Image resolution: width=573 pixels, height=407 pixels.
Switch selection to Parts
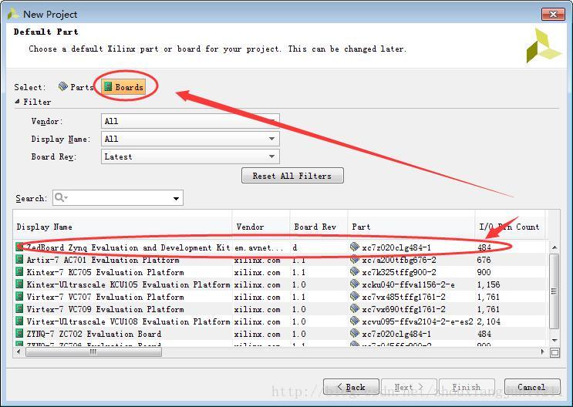tap(76, 87)
